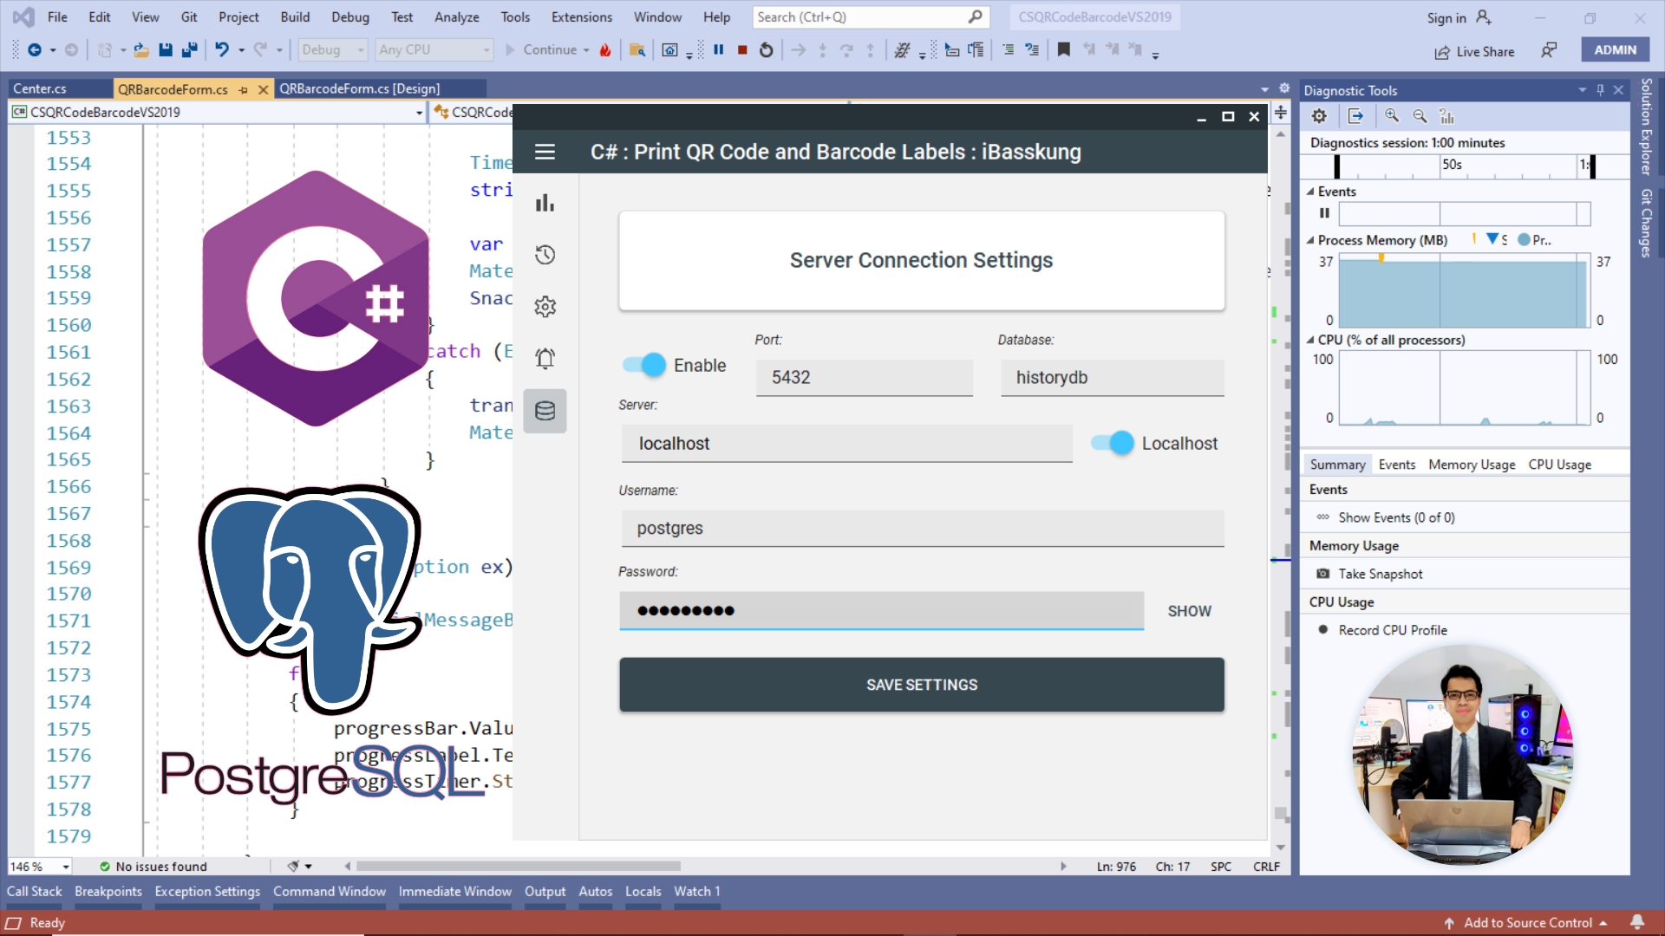1665x936 pixels.
Task: Click the editor horizontal scrollbar
Action: coord(519,866)
